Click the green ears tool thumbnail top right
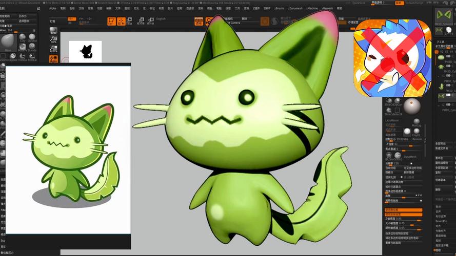The width and height of the screenshot is (456, 256). 444,16
